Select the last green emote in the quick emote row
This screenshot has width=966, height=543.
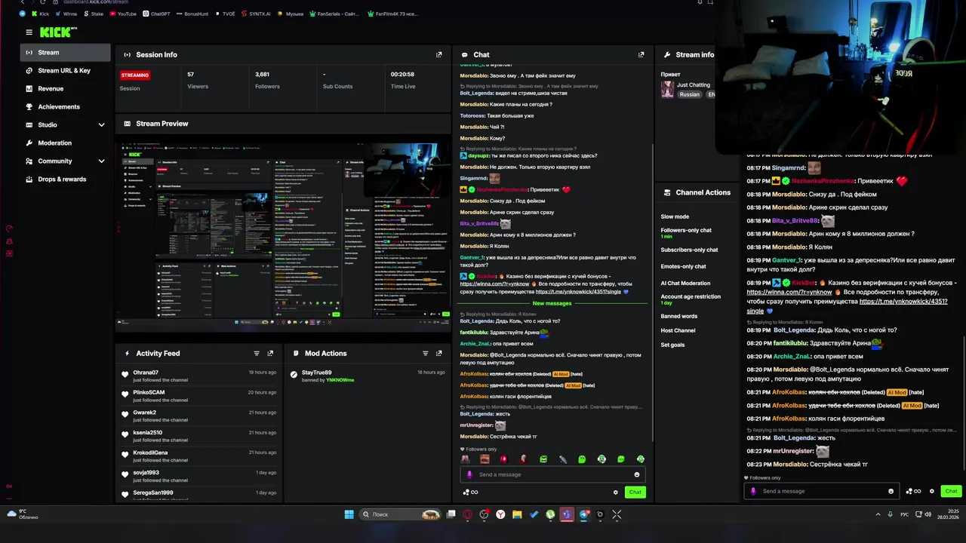click(641, 459)
